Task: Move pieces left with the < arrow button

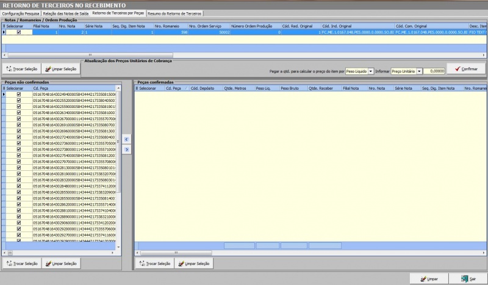Action: click(127, 140)
